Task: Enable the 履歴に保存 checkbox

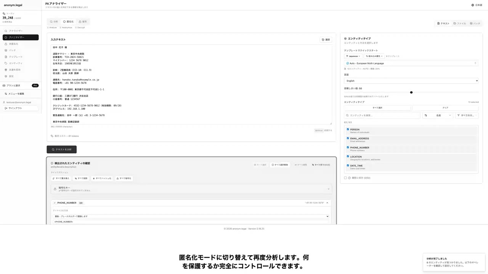Action: coord(345,178)
